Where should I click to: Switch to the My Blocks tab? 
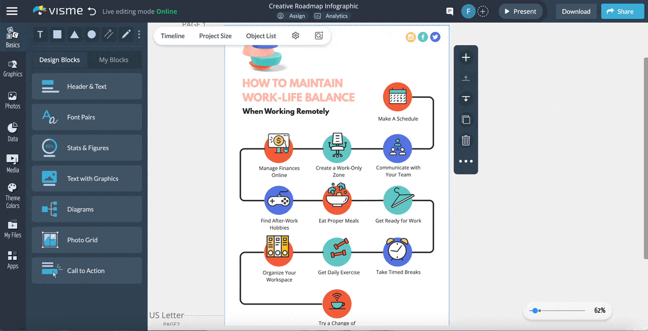point(114,59)
